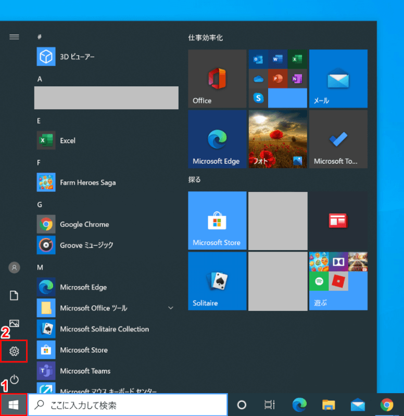Viewport: 404px width, 416px height.
Task: Open the フォト tile
Action: pyautogui.click(x=278, y=139)
